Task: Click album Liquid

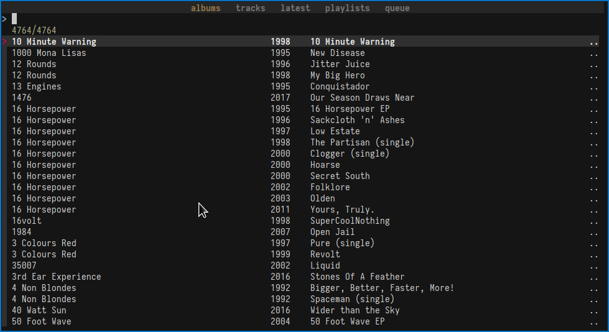Action: click(x=325, y=266)
